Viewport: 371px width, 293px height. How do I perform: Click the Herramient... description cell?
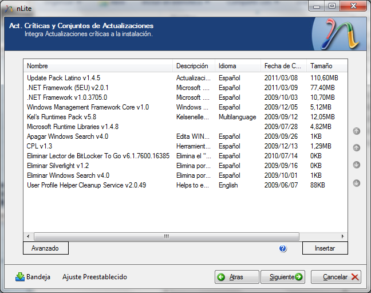(194, 146)
